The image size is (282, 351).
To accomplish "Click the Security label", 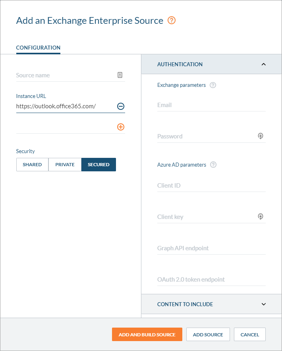I will pos(25,152).
